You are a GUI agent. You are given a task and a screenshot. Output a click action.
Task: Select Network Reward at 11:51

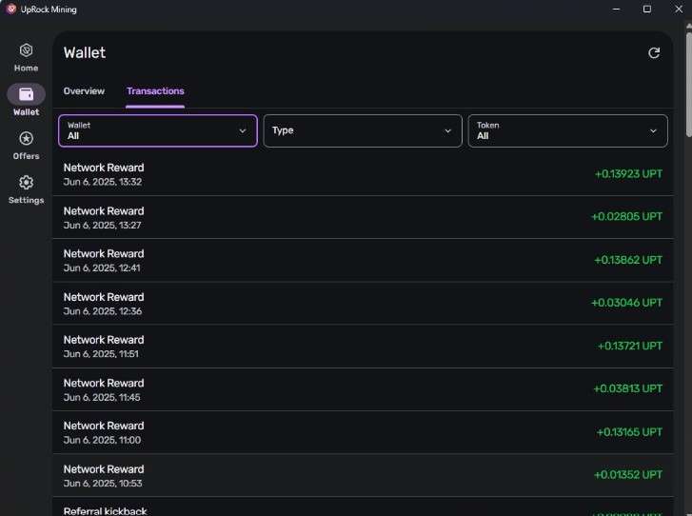coord(363,346)
